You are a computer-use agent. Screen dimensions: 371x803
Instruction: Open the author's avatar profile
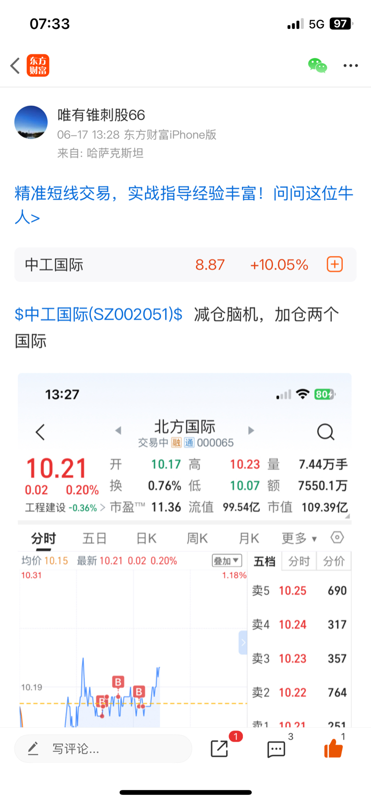[x=31, y=122]
